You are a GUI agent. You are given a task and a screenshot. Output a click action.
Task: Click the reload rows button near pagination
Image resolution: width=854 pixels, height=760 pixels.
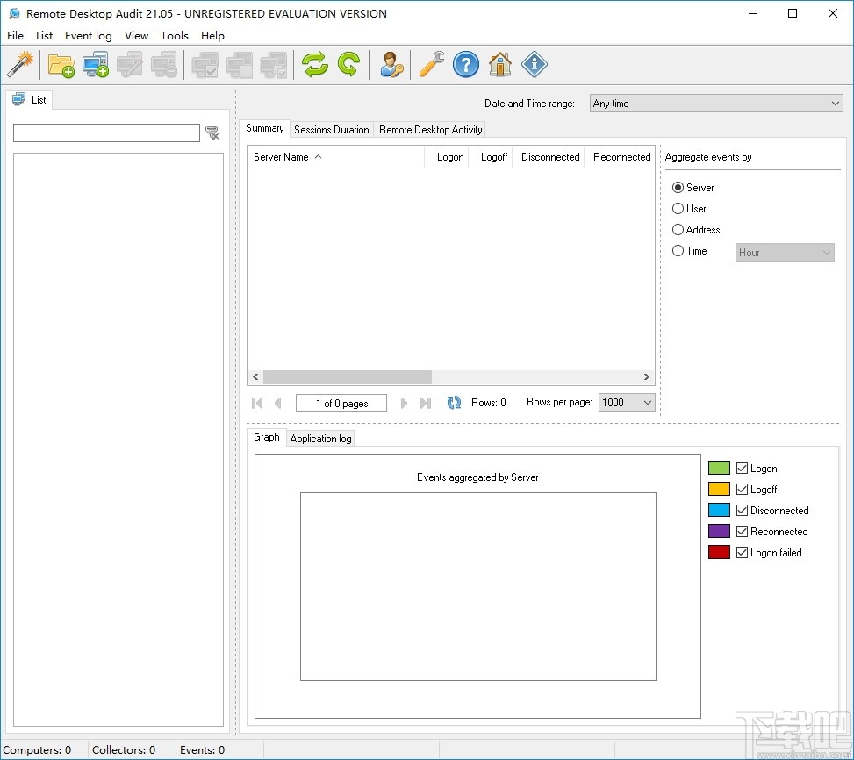tap(454, 402)
